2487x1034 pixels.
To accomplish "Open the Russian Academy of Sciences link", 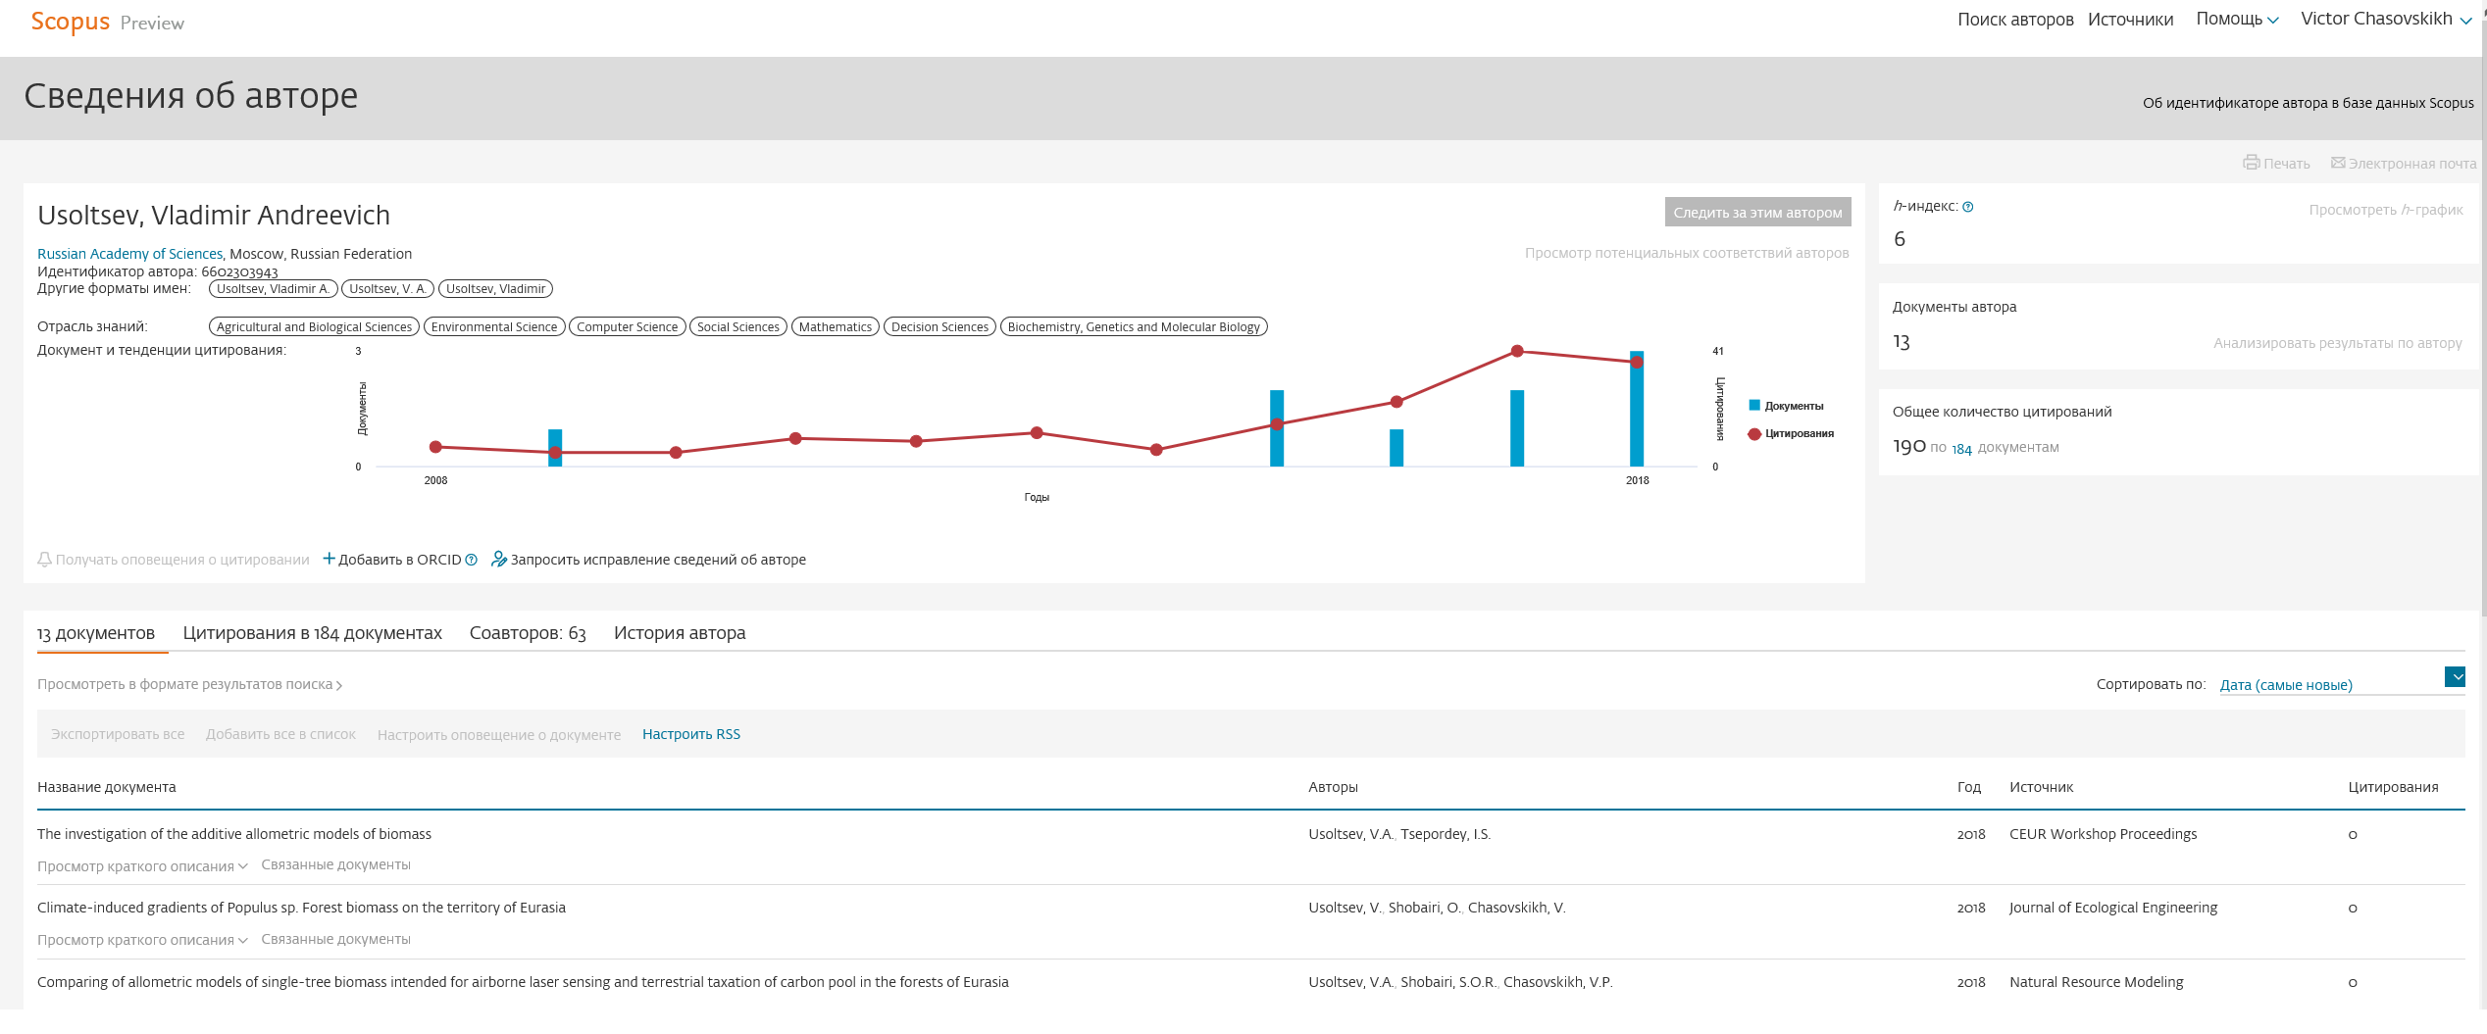I will tap(129, 254).
